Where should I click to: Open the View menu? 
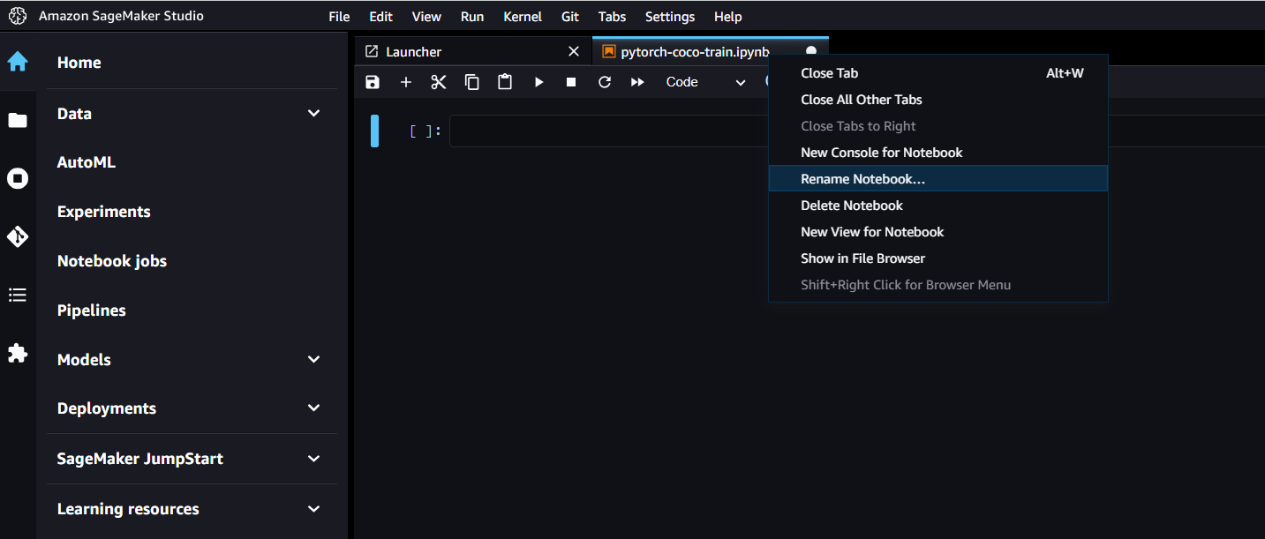tap(426, 17)
